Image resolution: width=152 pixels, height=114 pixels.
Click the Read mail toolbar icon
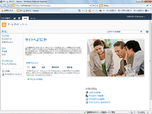tap(96, 11)
